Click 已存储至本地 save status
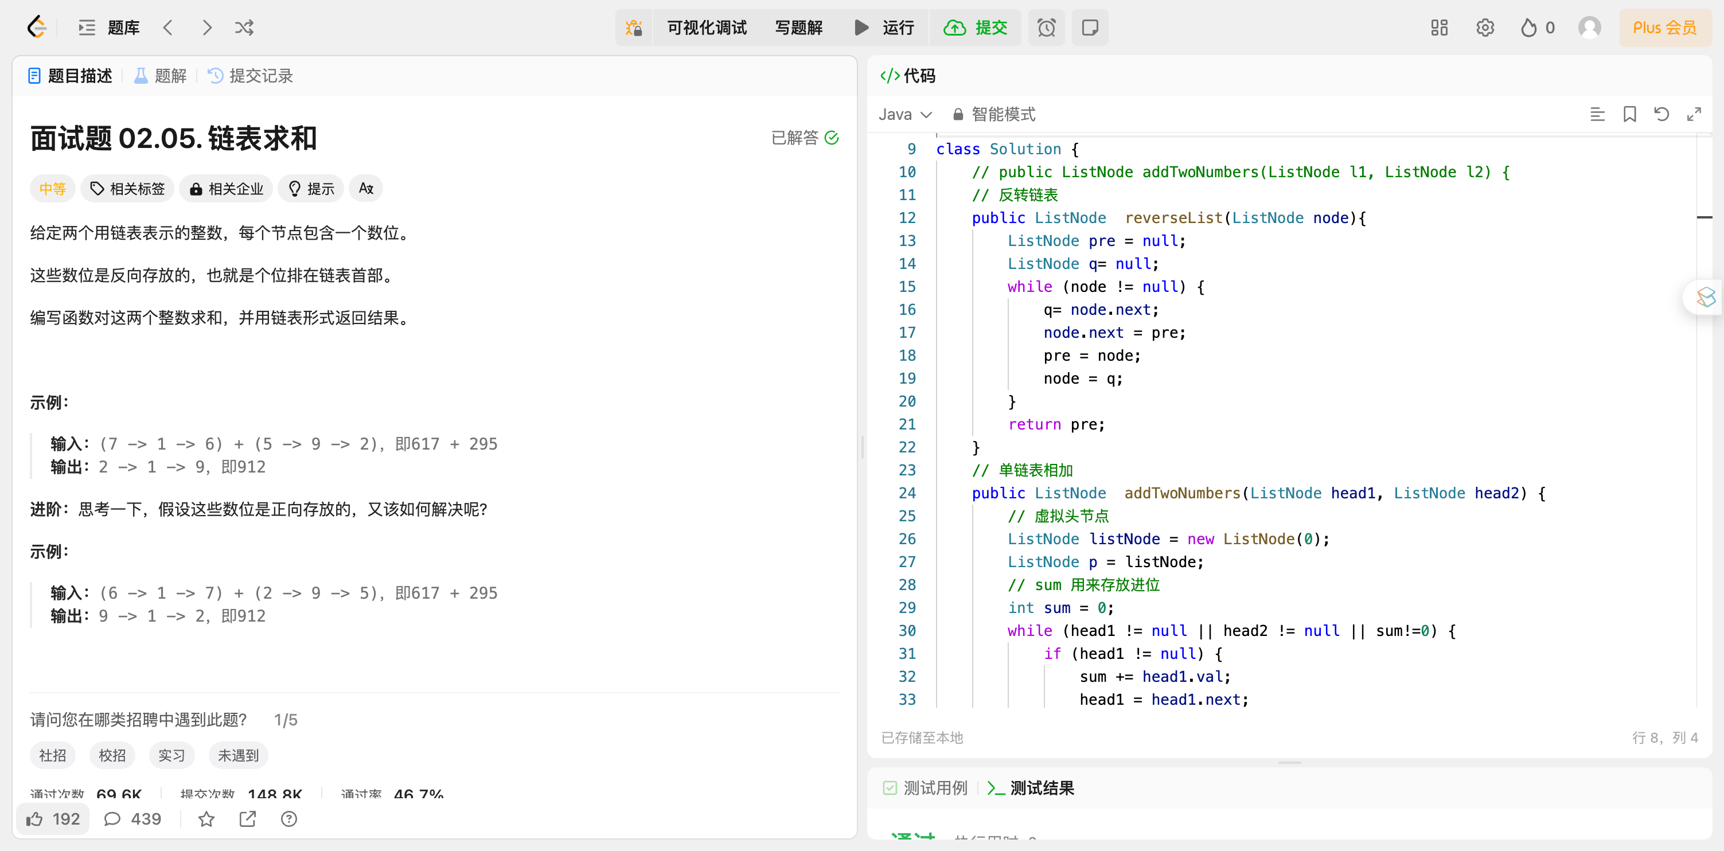 pos(922,737)
